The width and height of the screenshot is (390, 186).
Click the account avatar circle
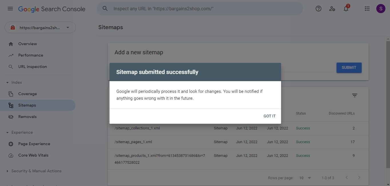pyautogui.click(x=381, y=9)
